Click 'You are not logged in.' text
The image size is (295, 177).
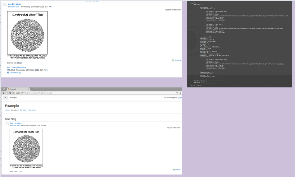pyautogui.click(x=170, y=98)
